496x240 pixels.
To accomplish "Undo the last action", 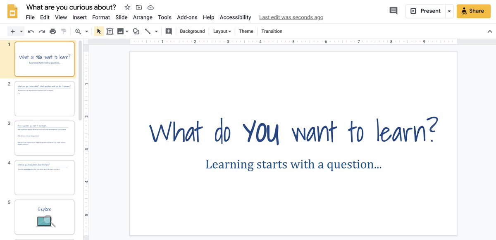I will [x=31, y=31].
